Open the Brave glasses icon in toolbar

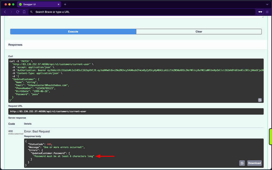point(260,12)
